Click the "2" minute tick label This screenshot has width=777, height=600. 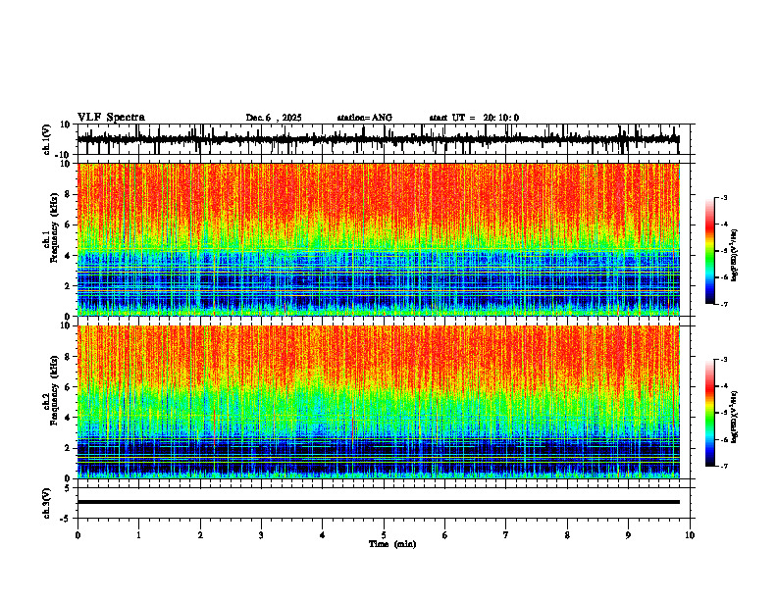tap(200, 535)
